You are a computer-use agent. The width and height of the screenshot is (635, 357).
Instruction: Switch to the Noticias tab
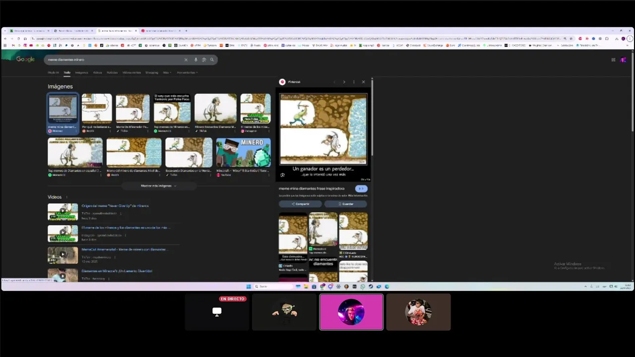tap(112, 72)
